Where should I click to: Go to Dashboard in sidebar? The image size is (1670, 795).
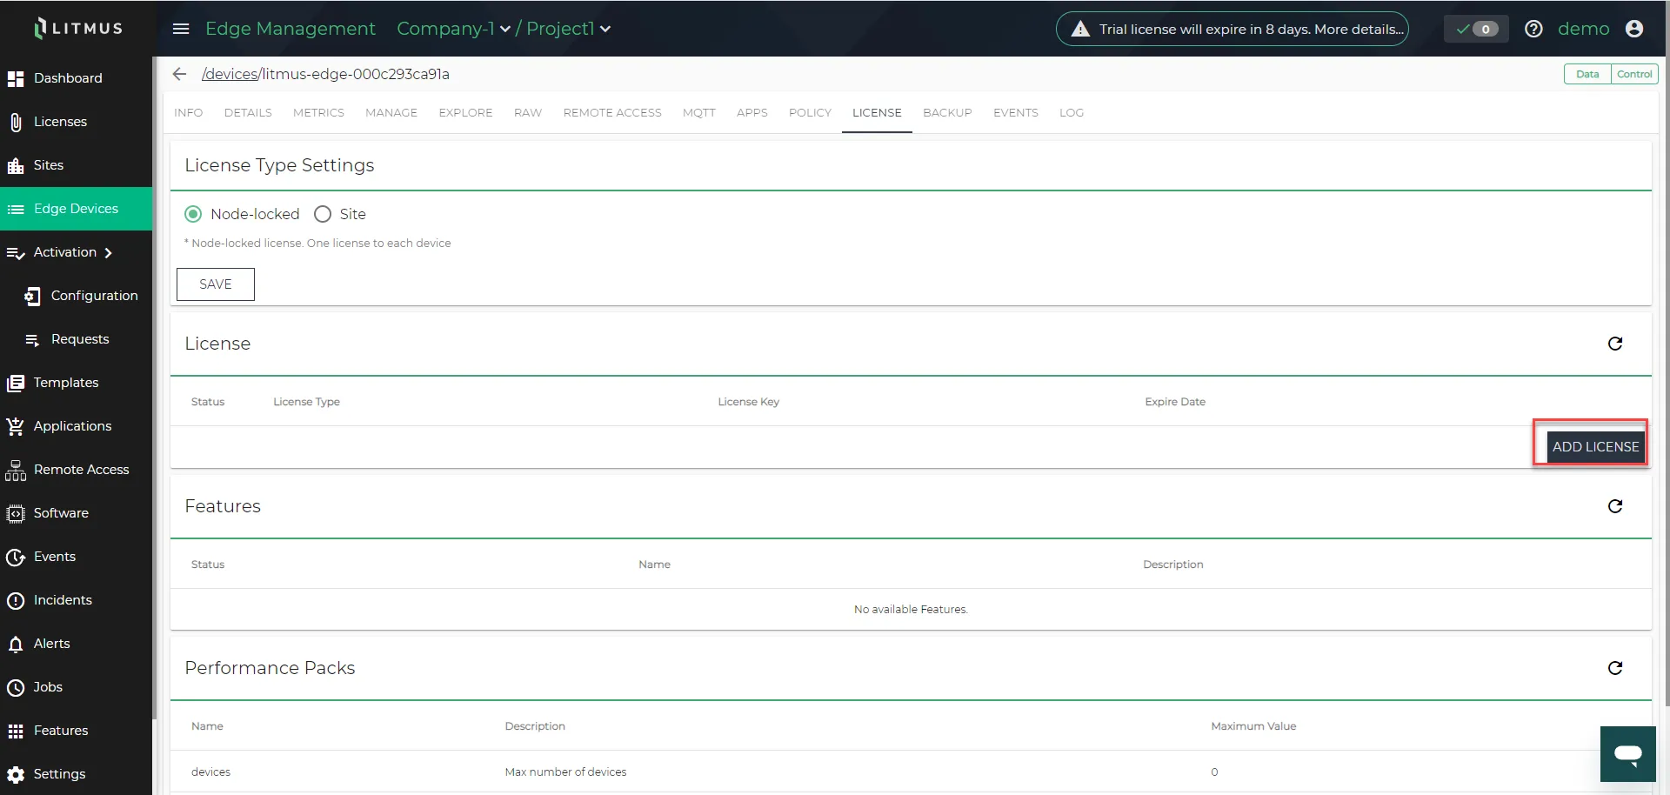click(x=76, y=78)
